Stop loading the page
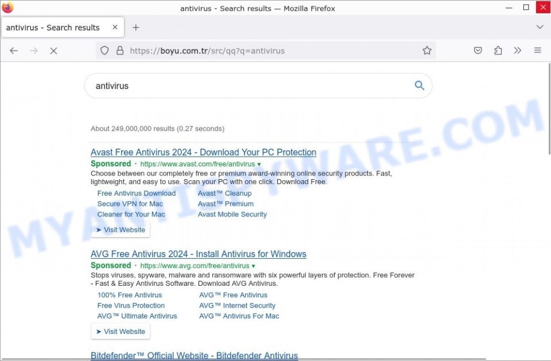551x361 pixels. (53, 51)
